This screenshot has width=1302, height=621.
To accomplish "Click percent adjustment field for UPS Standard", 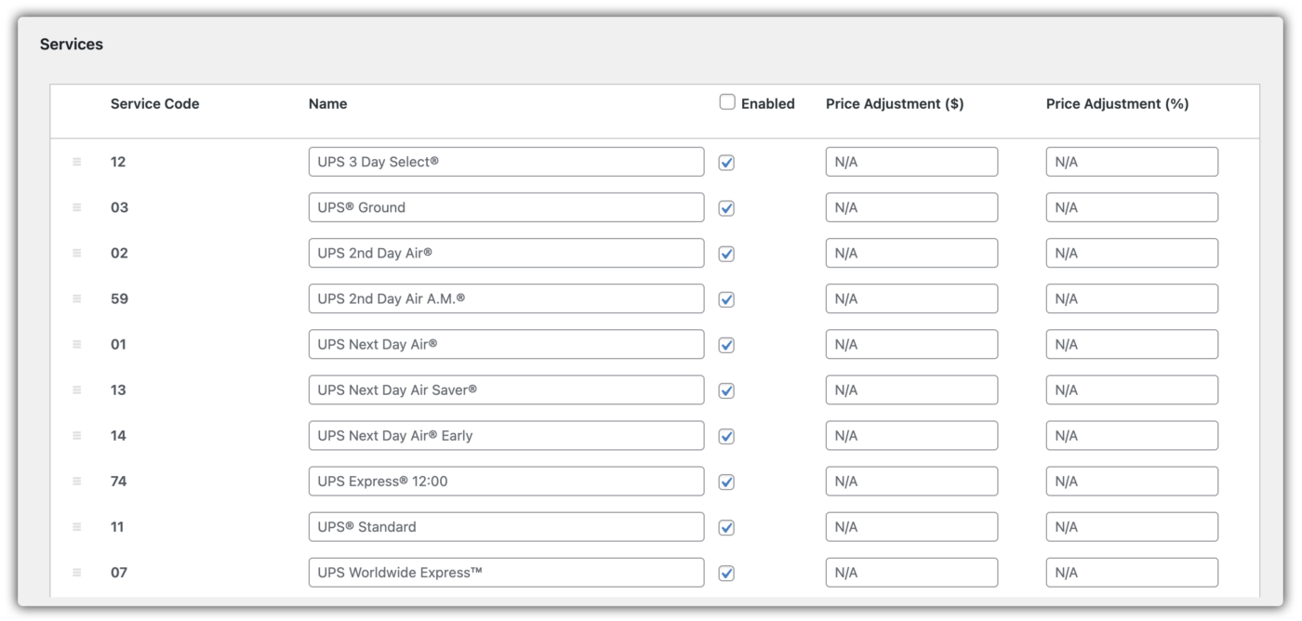I will 1132,526.
